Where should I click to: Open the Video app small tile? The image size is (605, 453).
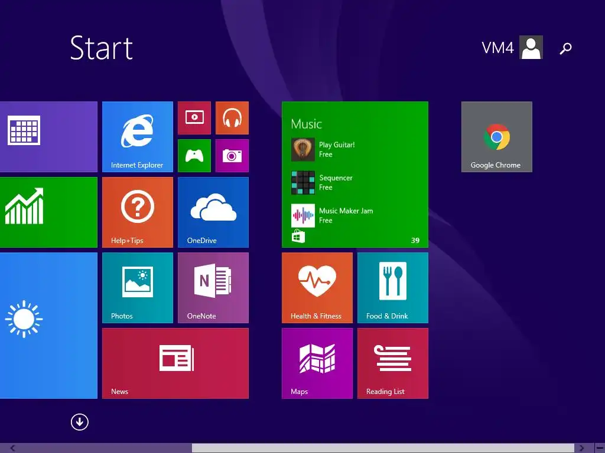click(194, 118)
